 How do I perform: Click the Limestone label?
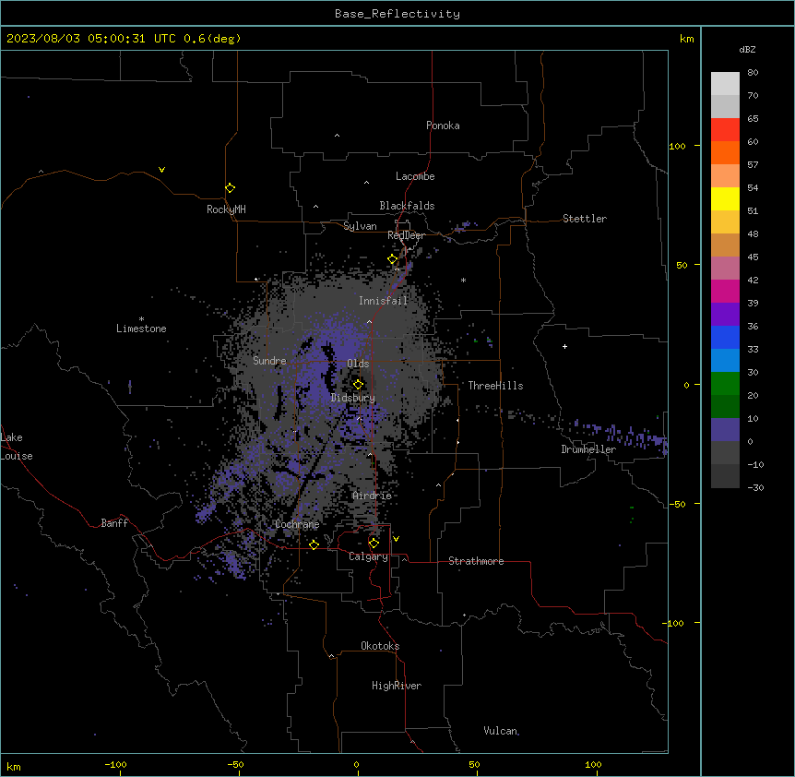click(141, 329)
